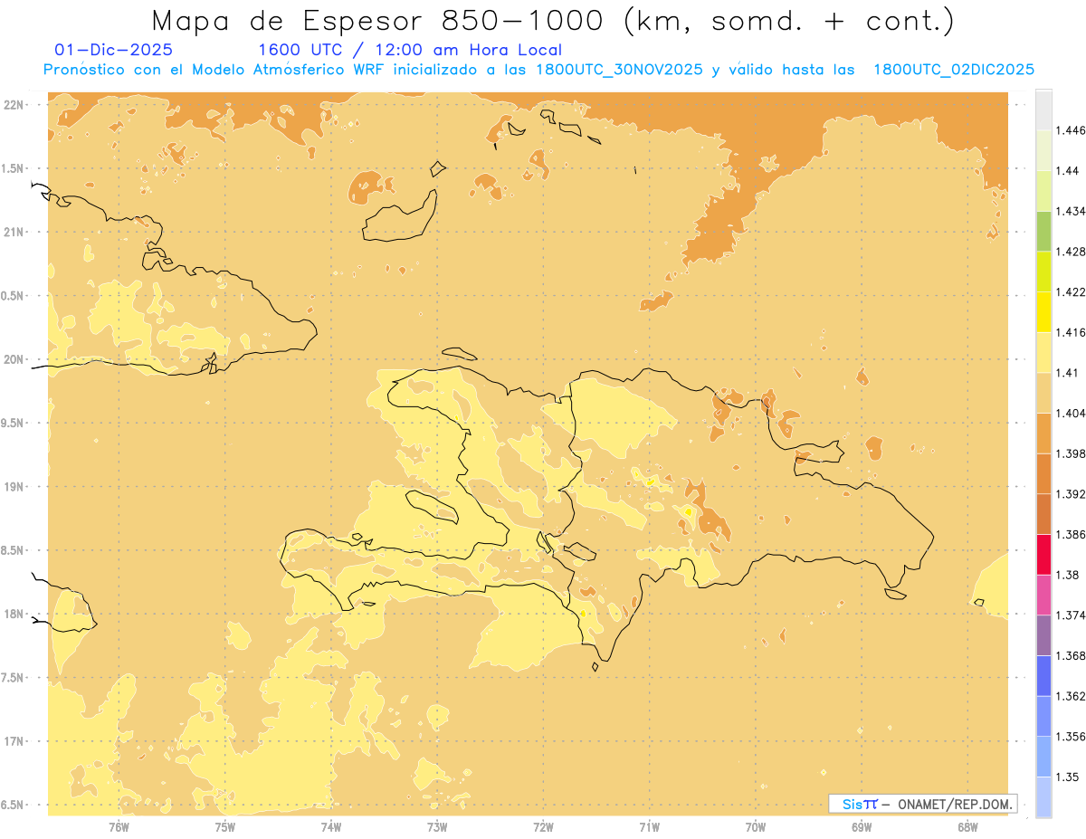
Task: Click the time text '1600 UTC / 12:00 am Hora Local'
Action: pyautogui.click(x=410, y=51)
